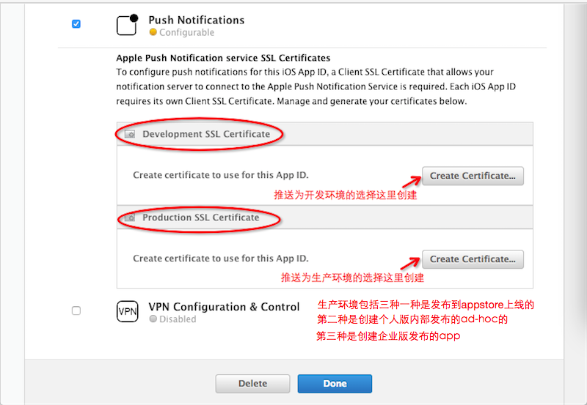Click the Disabled status label under VPN
The image size is (587, 405).
click(x=178, y=319)
